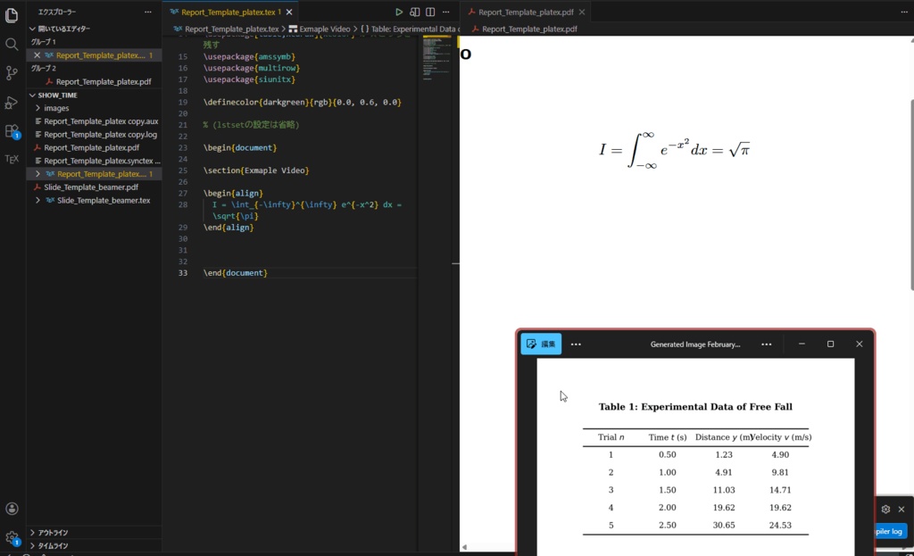Click left arrow of PDF horizontal scrollbar
914x556 pixels.
tap(464, 547)
